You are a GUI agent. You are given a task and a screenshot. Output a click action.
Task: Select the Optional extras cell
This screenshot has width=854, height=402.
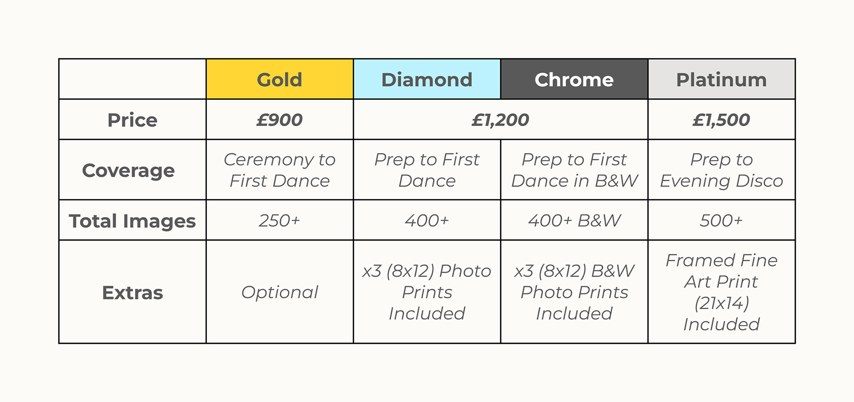279,292
